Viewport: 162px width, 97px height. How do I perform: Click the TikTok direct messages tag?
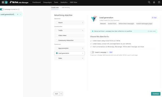point(126,24)
